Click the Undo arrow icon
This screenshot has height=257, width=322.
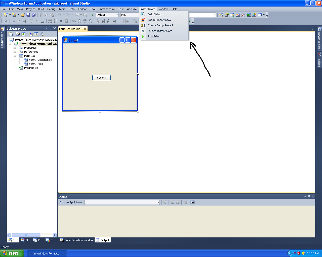(59, 15)
